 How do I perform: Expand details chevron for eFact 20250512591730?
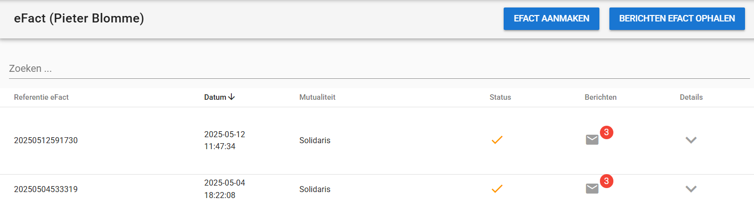point(691,140)
